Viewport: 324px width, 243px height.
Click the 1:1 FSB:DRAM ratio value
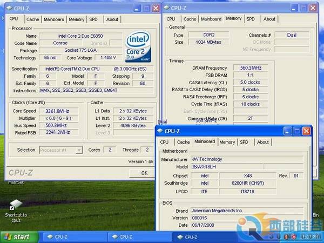251,75
